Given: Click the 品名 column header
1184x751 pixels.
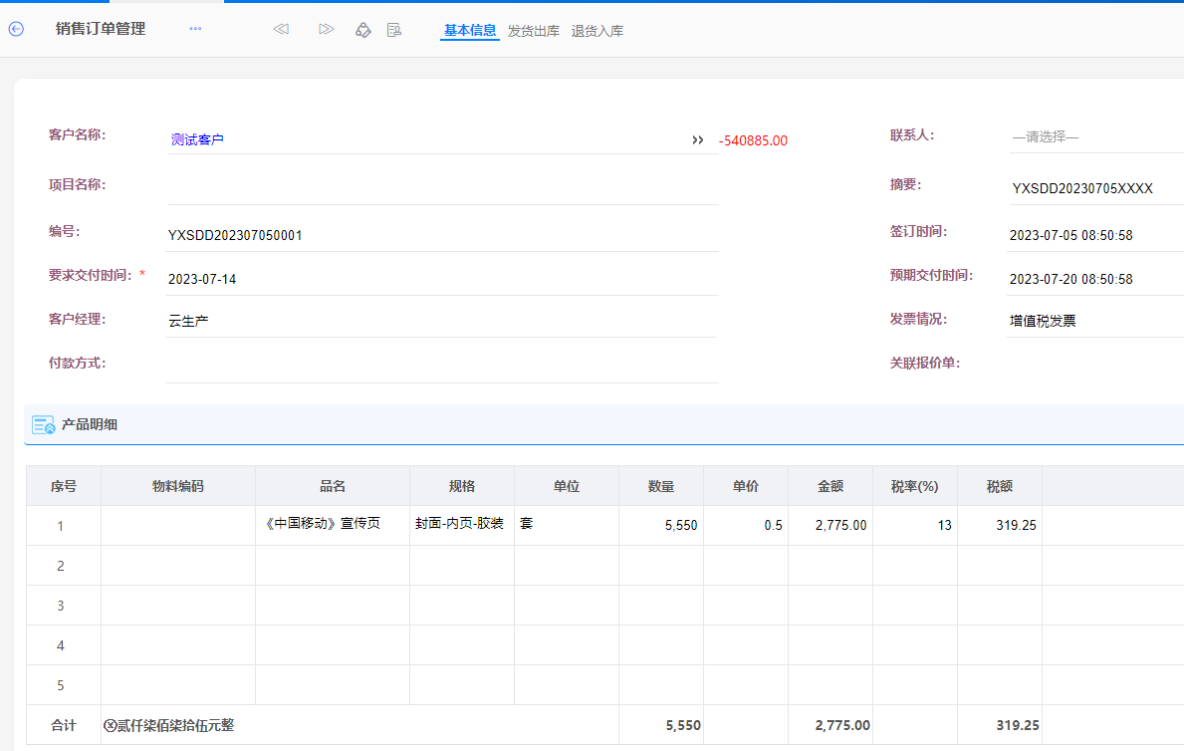Looking at the screenshot, I should (333, 486).
